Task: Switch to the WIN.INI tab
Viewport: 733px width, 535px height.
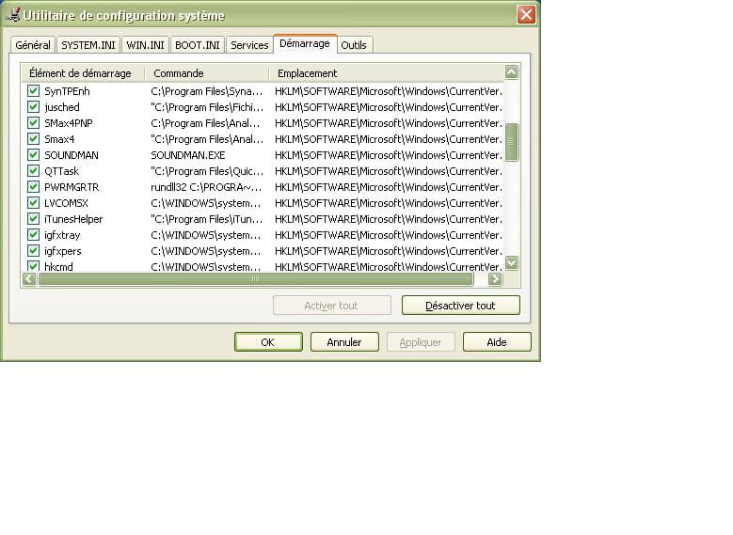Action: click(x=146, y=45)
